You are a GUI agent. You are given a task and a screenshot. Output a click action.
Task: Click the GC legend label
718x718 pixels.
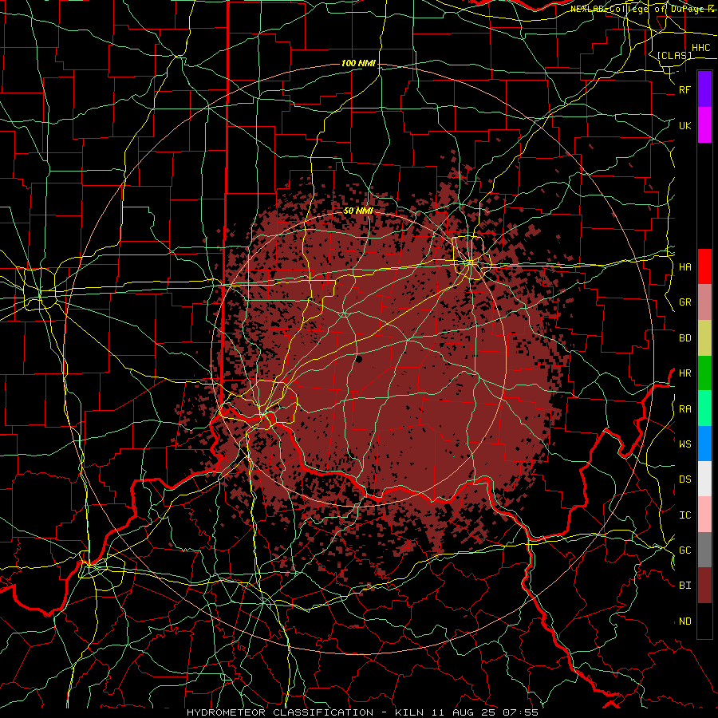coord(684,550)
